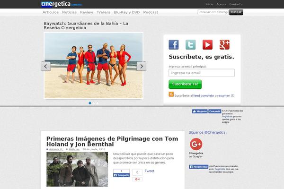284x189 pixels.
Task: Open the Pilgrimage article headline
Action: (112, 141)
